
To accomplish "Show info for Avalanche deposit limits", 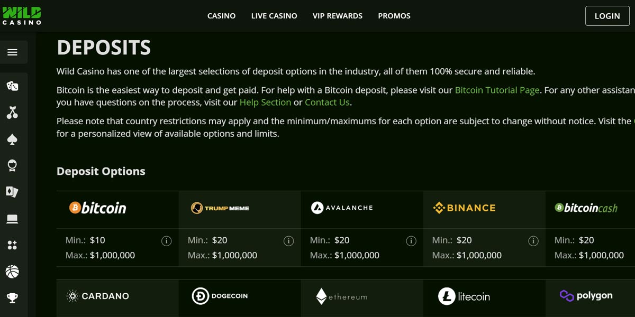I will point(411,241).
